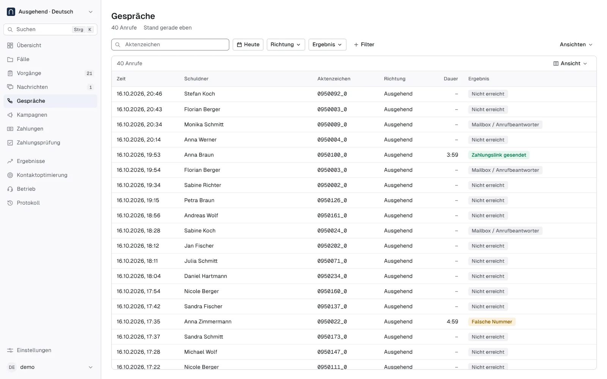Viewport: 607px width, 379px height.
Task: Open the Übersicht dashboard icon
Action: (x=10, y=45)
